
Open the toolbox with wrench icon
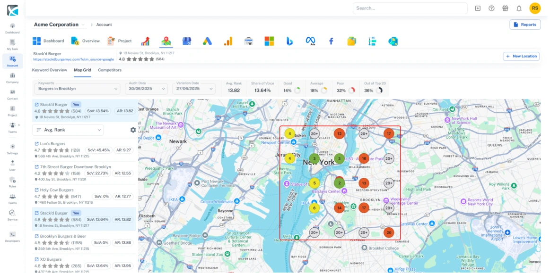click(x=249, y=41)
